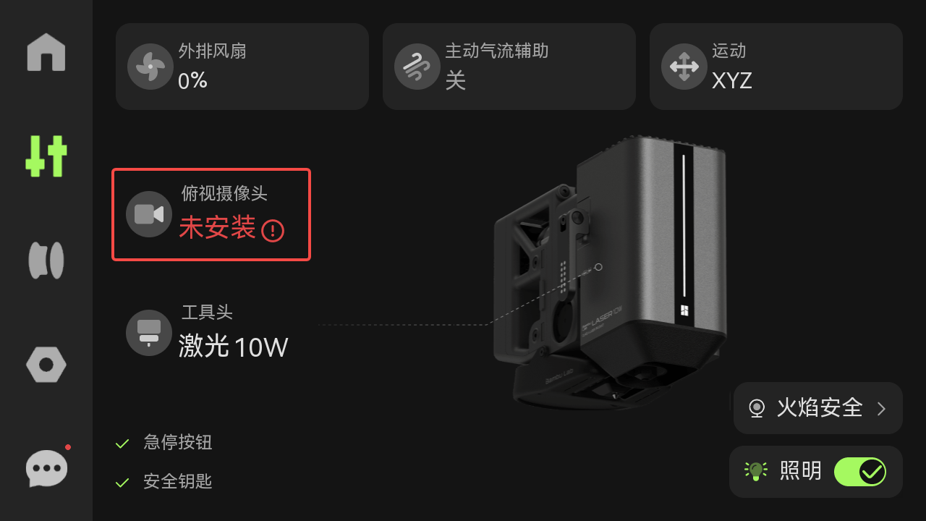Open the 运动 XYZ motion card
926x521 pixels.
pyautogui.click(x=776, y=67)
